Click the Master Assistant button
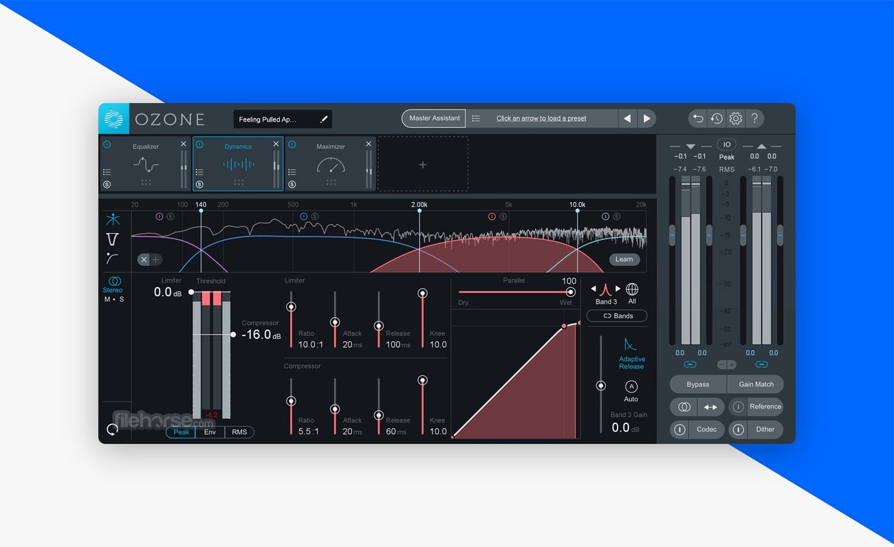 click(434, 118)
